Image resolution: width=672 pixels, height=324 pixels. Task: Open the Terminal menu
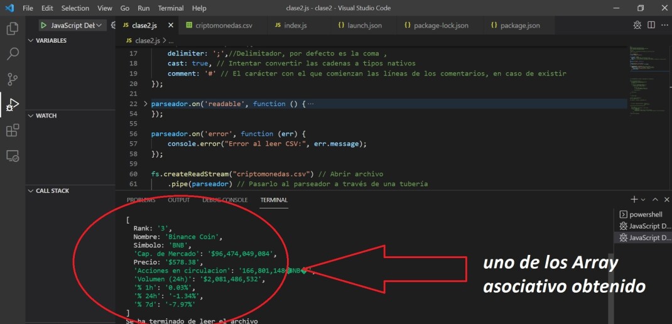point(171,8)
